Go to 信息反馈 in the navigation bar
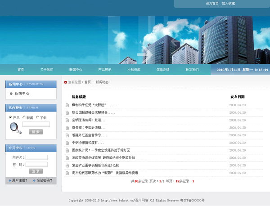Viewport: 270px width, 206px height. click(163, 70)
